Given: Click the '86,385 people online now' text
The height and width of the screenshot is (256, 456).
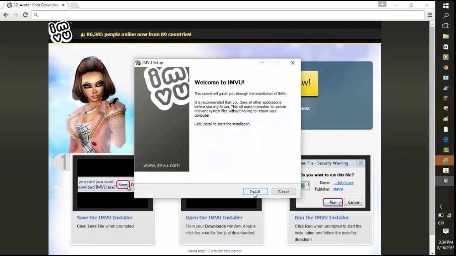Looking at the screenshot, I should 139,34.
